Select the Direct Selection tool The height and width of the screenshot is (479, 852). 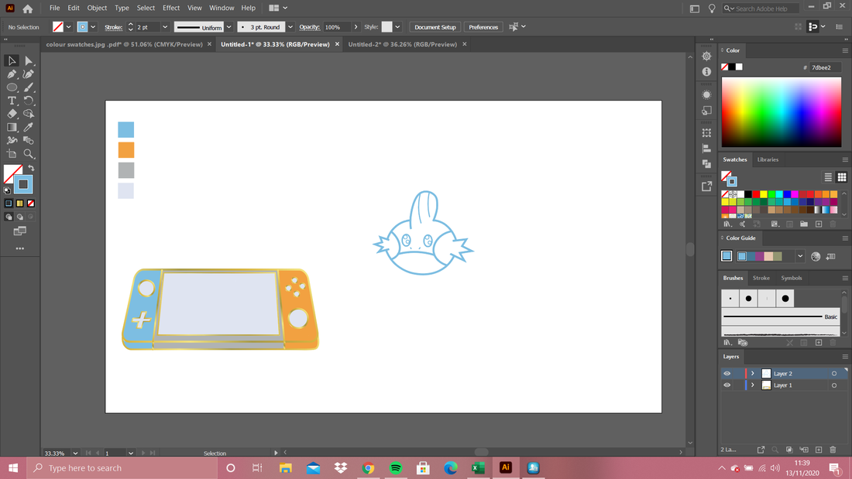[x=28, y=61]
